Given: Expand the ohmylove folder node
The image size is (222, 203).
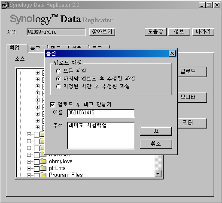Looking at the screenshot, I should coord(29,161).
